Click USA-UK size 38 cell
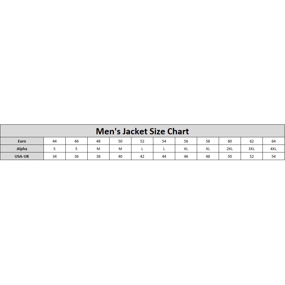285x285 pixels. click(98, 156)
